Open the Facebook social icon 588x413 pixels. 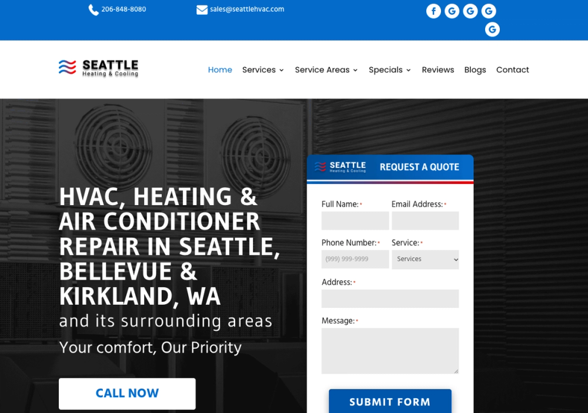tap(433, 11)
